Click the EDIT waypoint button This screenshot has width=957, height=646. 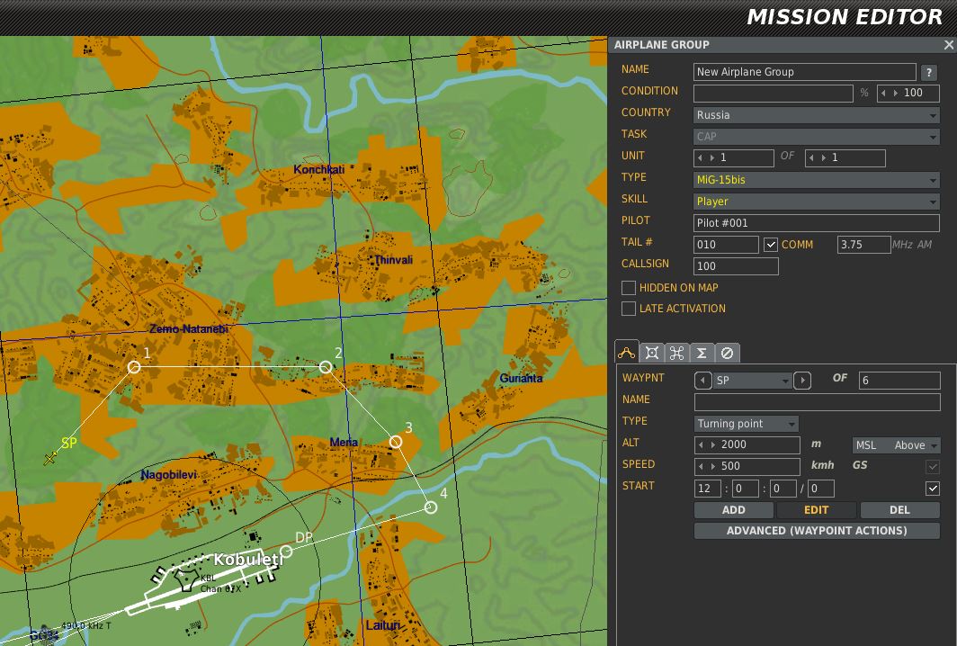(816, 510)
